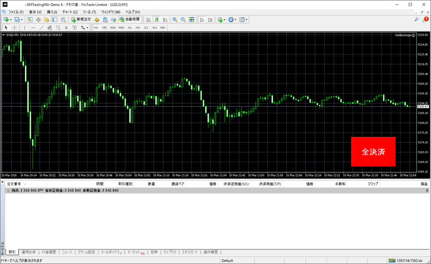The width and height of the screenshot is (431, 264).
Task: Open search with the magnifier icon
Action: [x=417, y=19]
